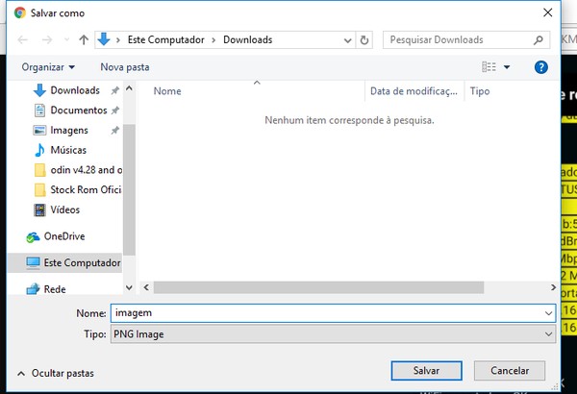Click the pin icon next to Downloads
This screenshot has height=394, width=577.
pyautogui.click(x=115, y=90)
